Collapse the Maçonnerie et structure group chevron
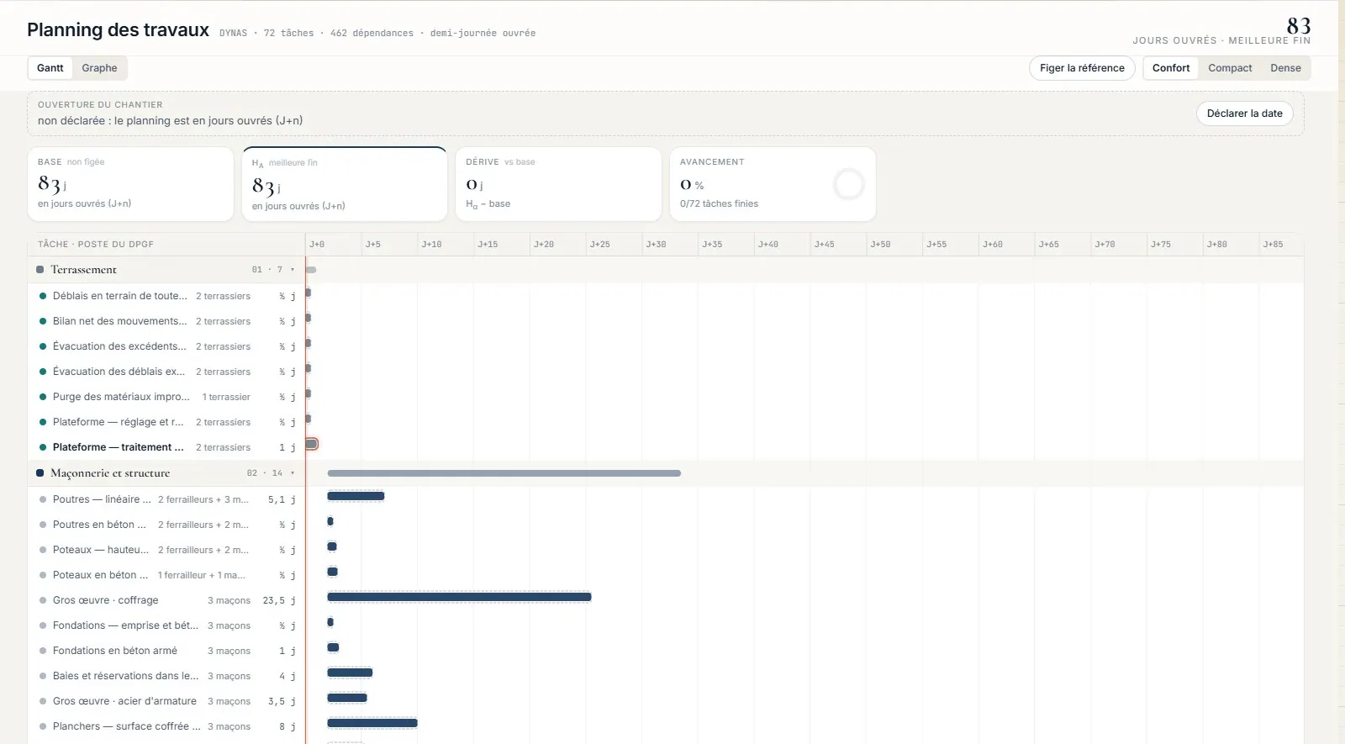The width and height of the screenshot is (1345, 744). coord(293,473)
